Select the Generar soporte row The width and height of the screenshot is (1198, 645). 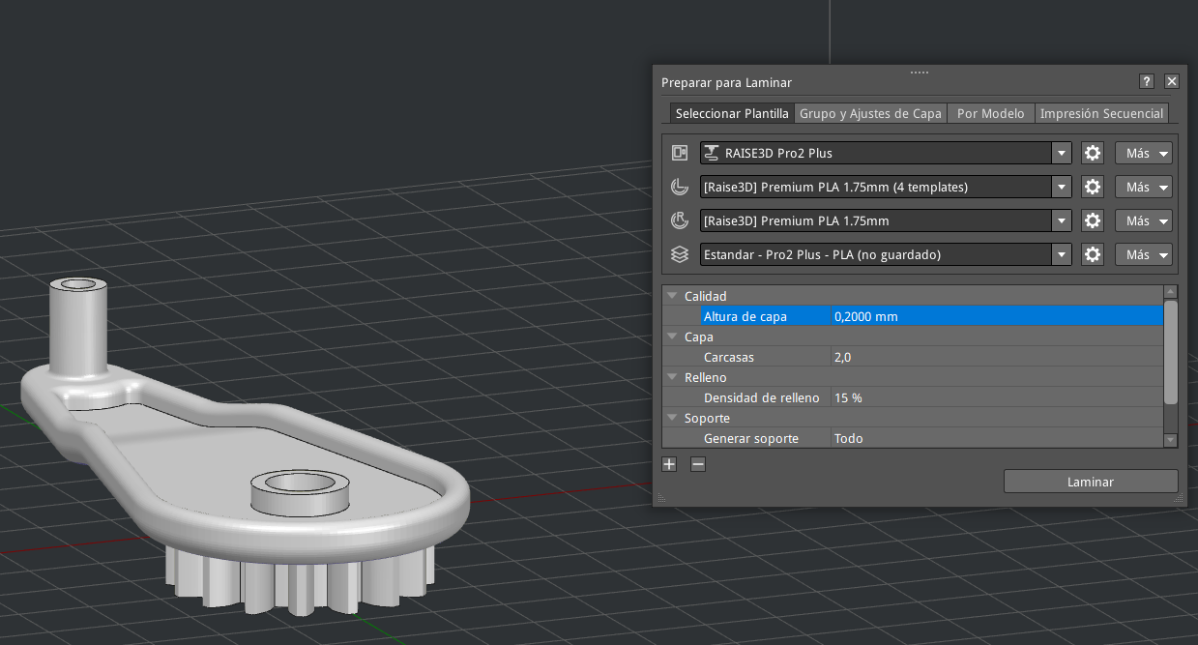click(x=913, y=438)
